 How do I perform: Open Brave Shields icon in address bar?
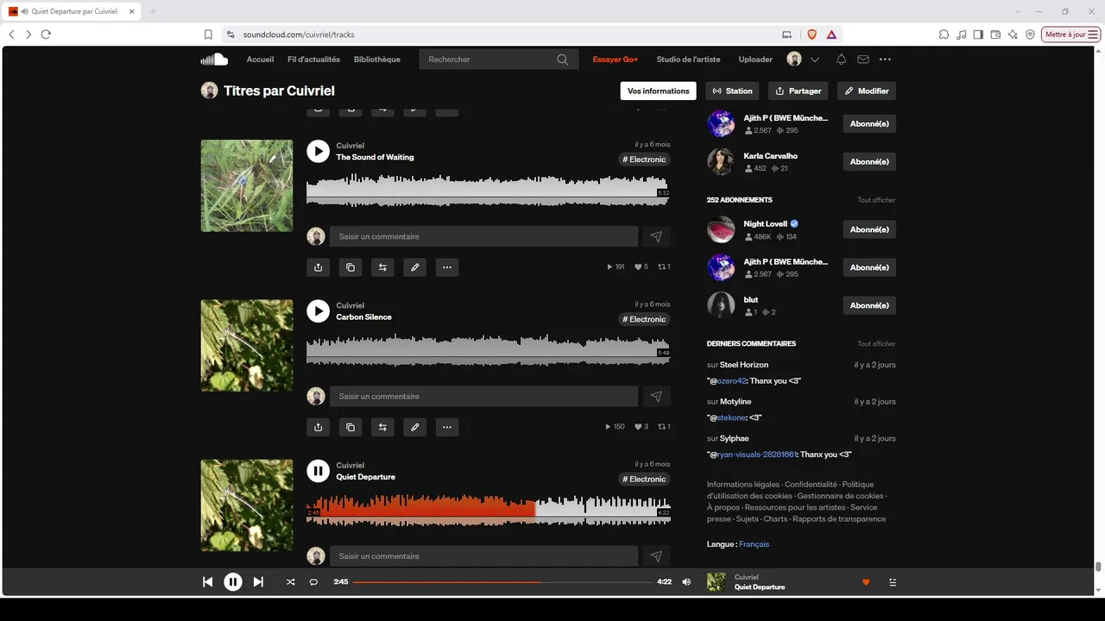point(811,34)
